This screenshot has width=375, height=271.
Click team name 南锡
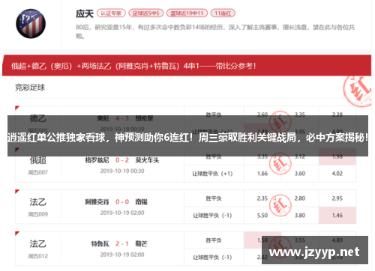tap(141, 202)
